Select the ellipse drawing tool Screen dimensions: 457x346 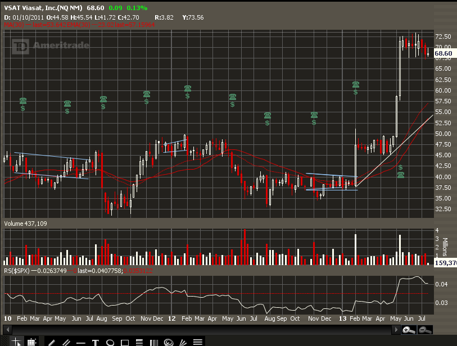click(x=110, y=342)
